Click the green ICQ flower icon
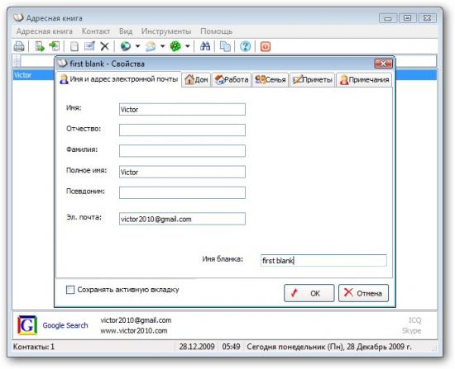The height and width of the screenshot is (369, 455). point(175,46)
